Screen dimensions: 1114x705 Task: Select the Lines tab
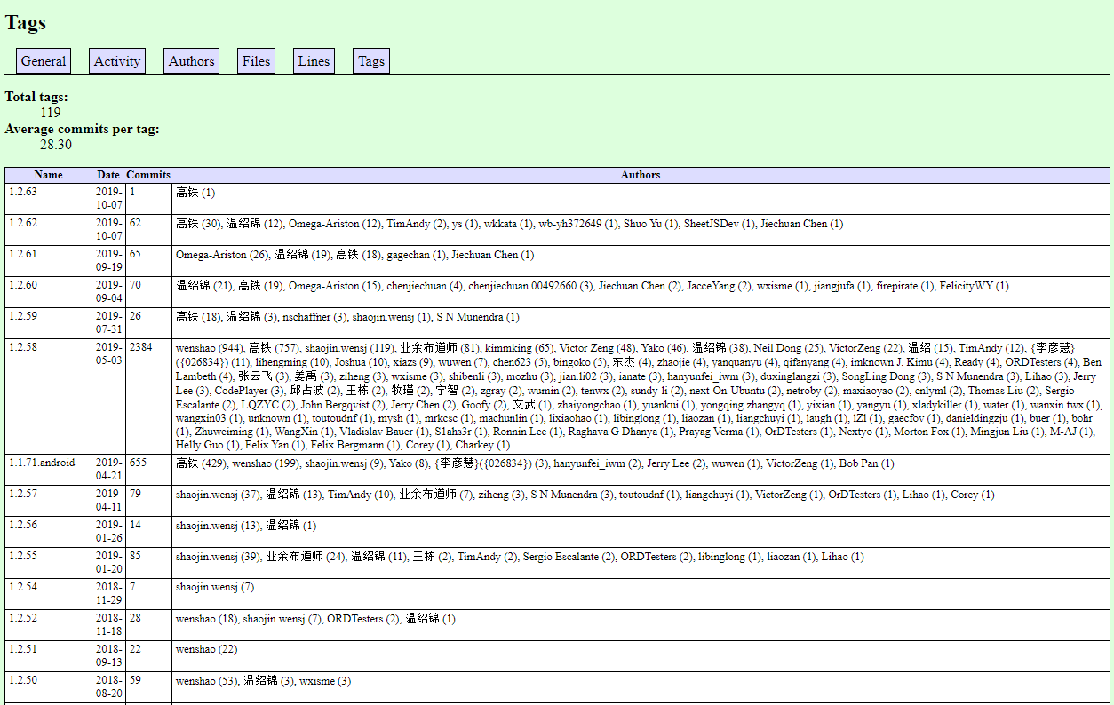point(314,61)
